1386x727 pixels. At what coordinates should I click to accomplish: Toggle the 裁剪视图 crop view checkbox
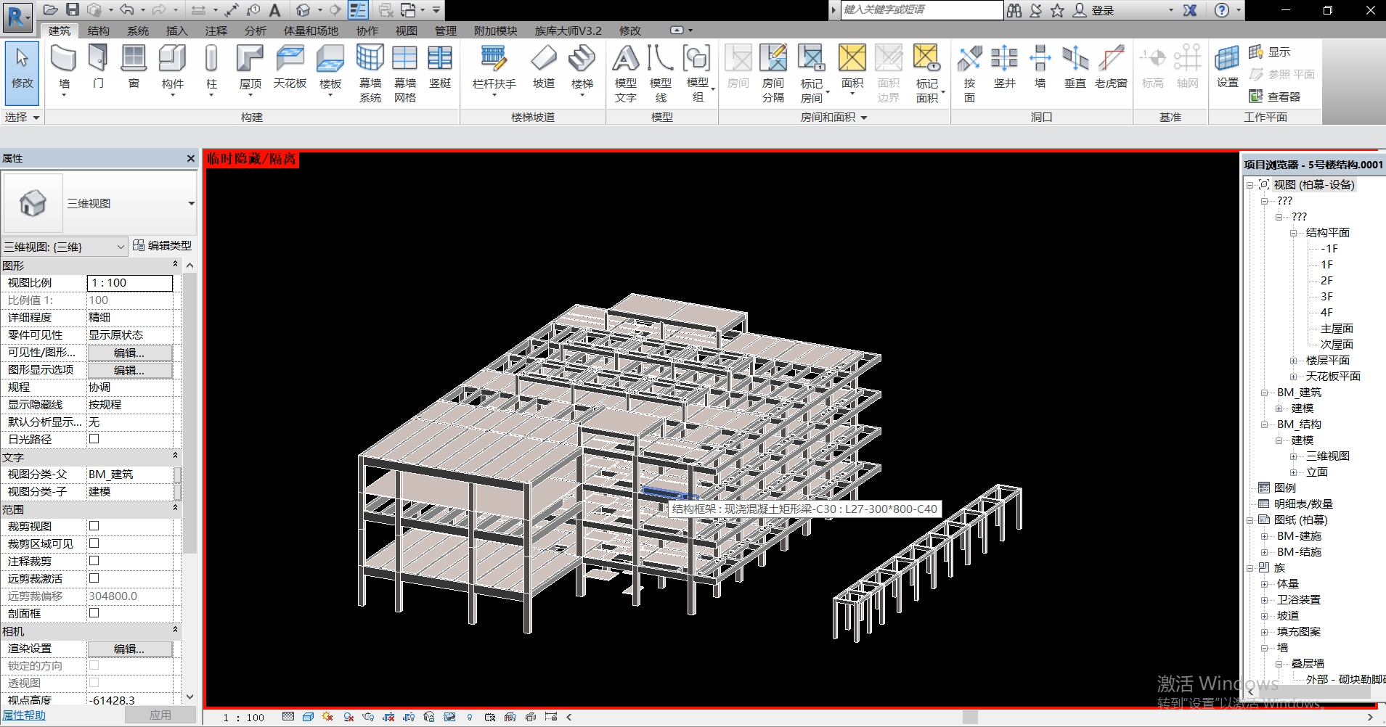point(94,526)
